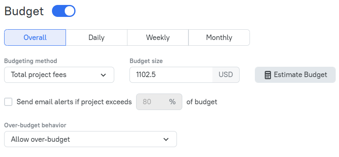Click the 'Send email alerts if project exceeds' label

(74, 102)
